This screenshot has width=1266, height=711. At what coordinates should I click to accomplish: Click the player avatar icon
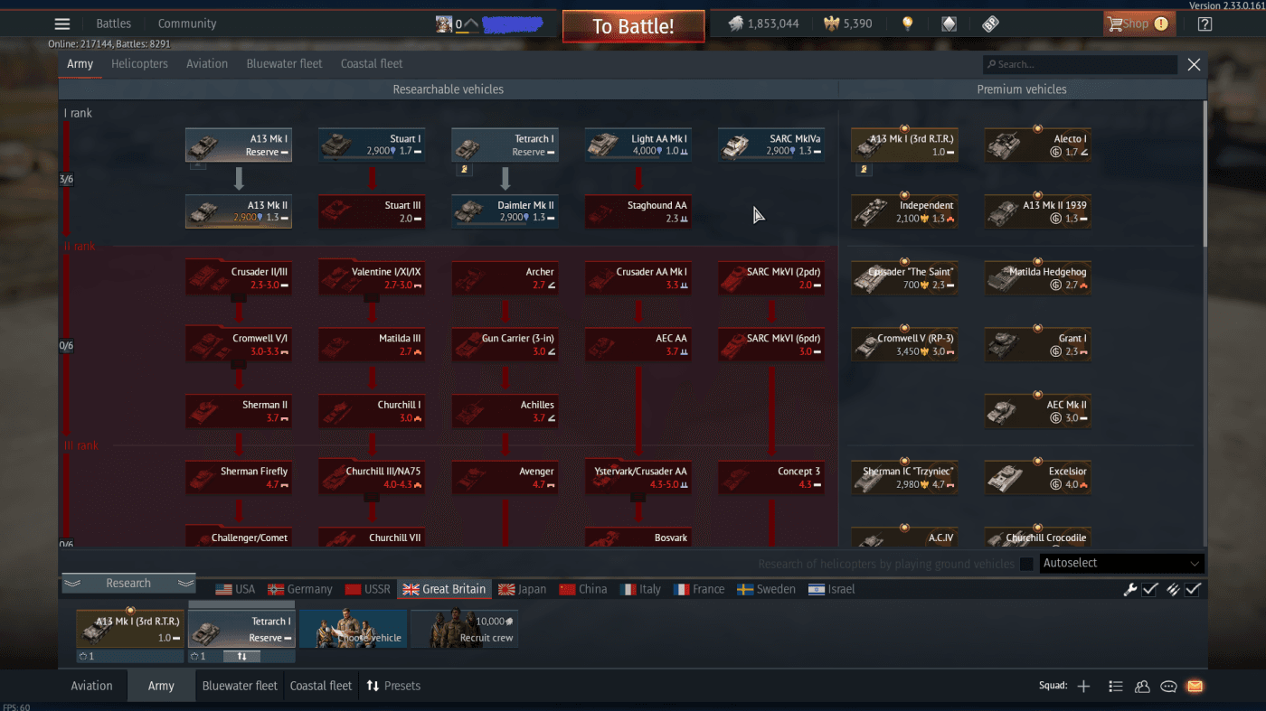[444, 24]
